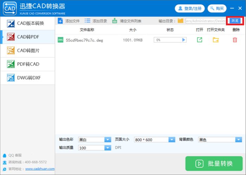Click the 添加文件 plus icon
This screenshot has height=175, width=246.
(x=60, y=21)
